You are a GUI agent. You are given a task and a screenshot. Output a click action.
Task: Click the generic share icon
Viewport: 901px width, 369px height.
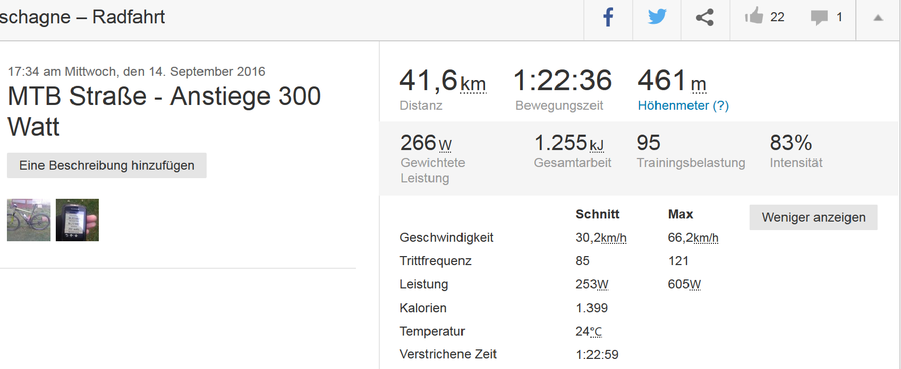coord(705,17)
